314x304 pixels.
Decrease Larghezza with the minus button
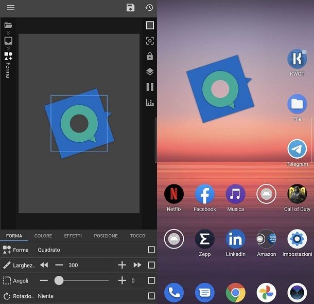pos(59,265)
